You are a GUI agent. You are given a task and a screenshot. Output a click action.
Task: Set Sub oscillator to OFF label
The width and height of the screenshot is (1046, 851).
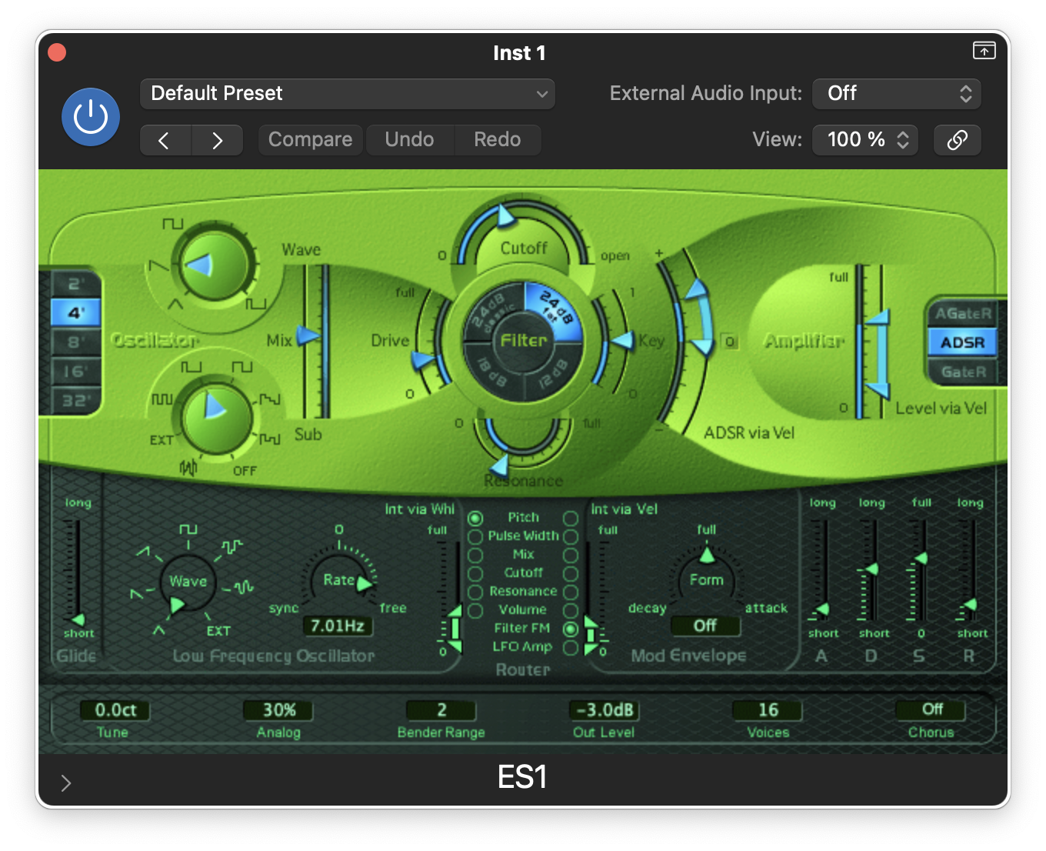coord(245,471)
